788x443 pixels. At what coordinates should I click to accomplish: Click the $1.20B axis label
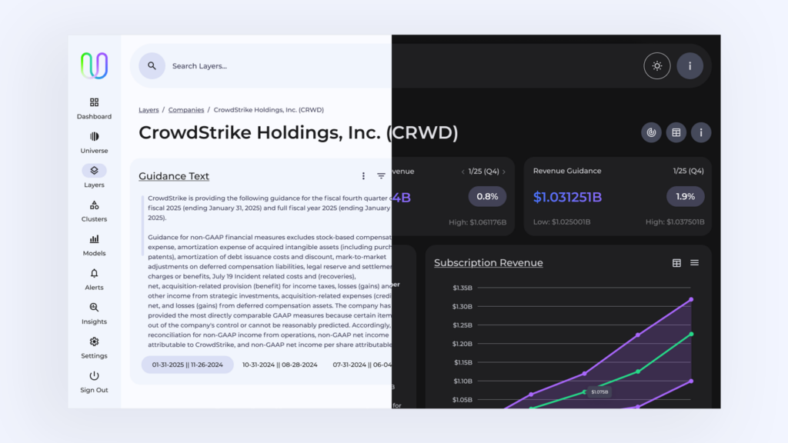pyautogui.click(x=462, y=344)
